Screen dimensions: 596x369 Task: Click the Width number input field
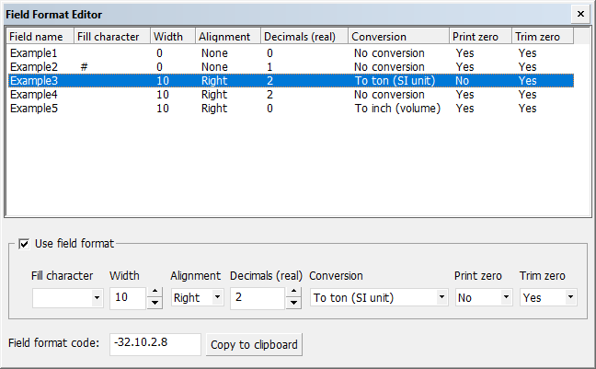click(x=127, y=298)
